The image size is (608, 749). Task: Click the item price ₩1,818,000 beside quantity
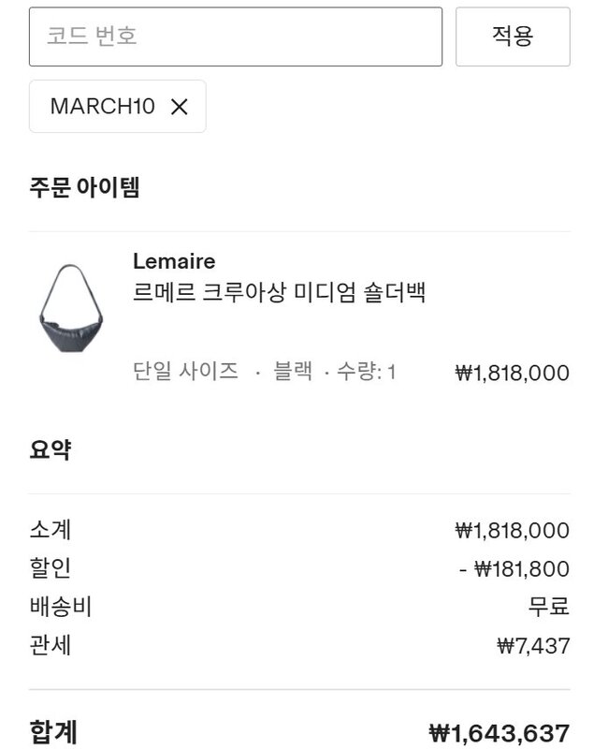(512, 373)
